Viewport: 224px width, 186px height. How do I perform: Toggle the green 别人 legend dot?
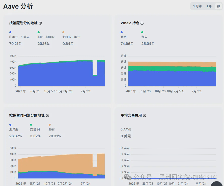click(x=142, y=32)
